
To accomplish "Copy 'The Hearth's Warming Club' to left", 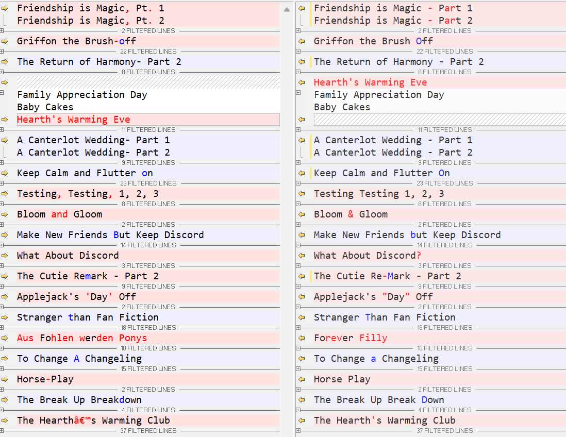I will 302,421.
